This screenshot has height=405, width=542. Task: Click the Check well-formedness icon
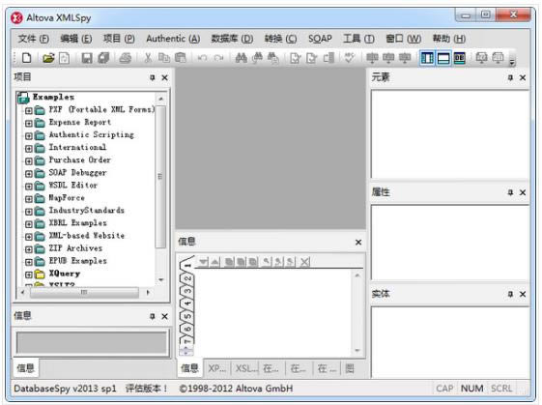(x=296, y=58)
